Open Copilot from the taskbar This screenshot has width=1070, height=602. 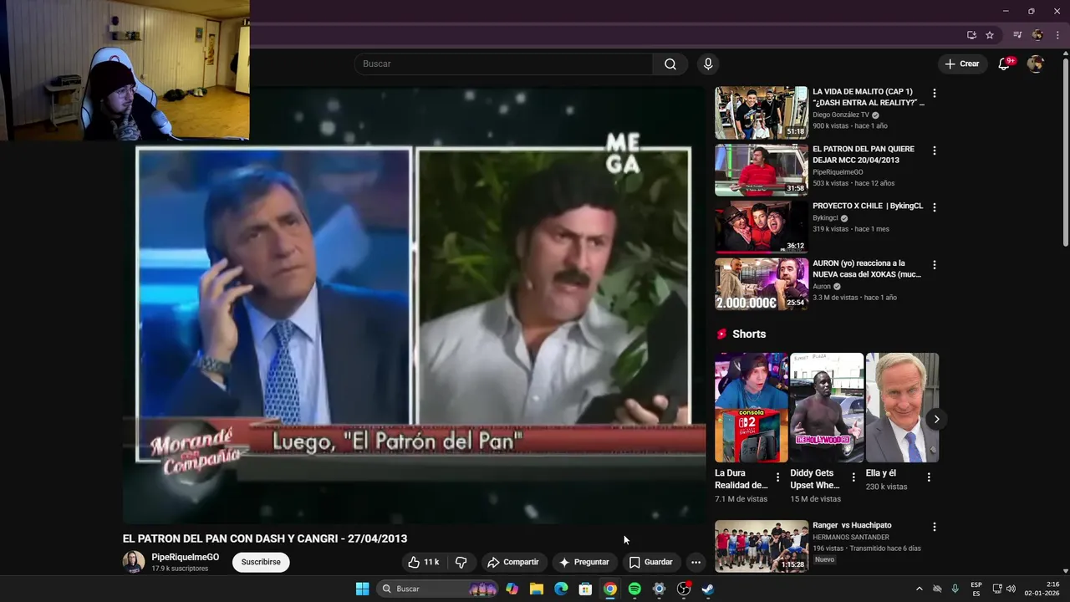click(x=512, y=589)
